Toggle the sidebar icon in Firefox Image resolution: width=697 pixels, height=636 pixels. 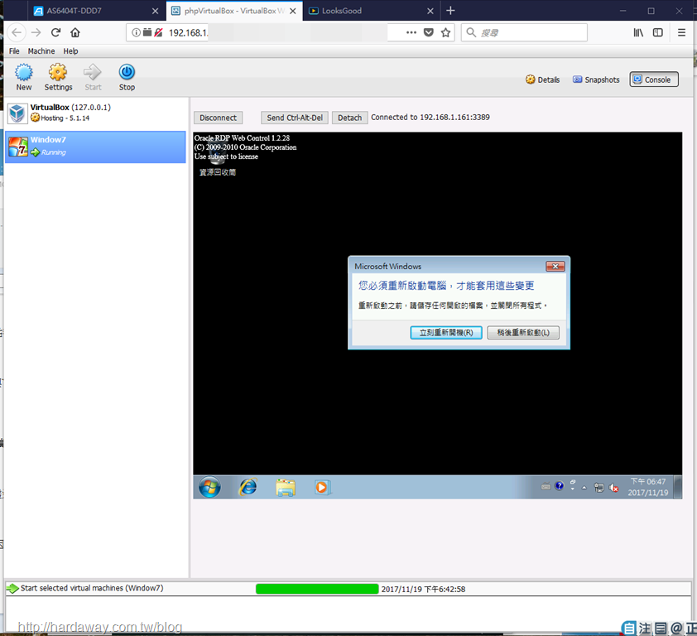[x=658, y=32]
